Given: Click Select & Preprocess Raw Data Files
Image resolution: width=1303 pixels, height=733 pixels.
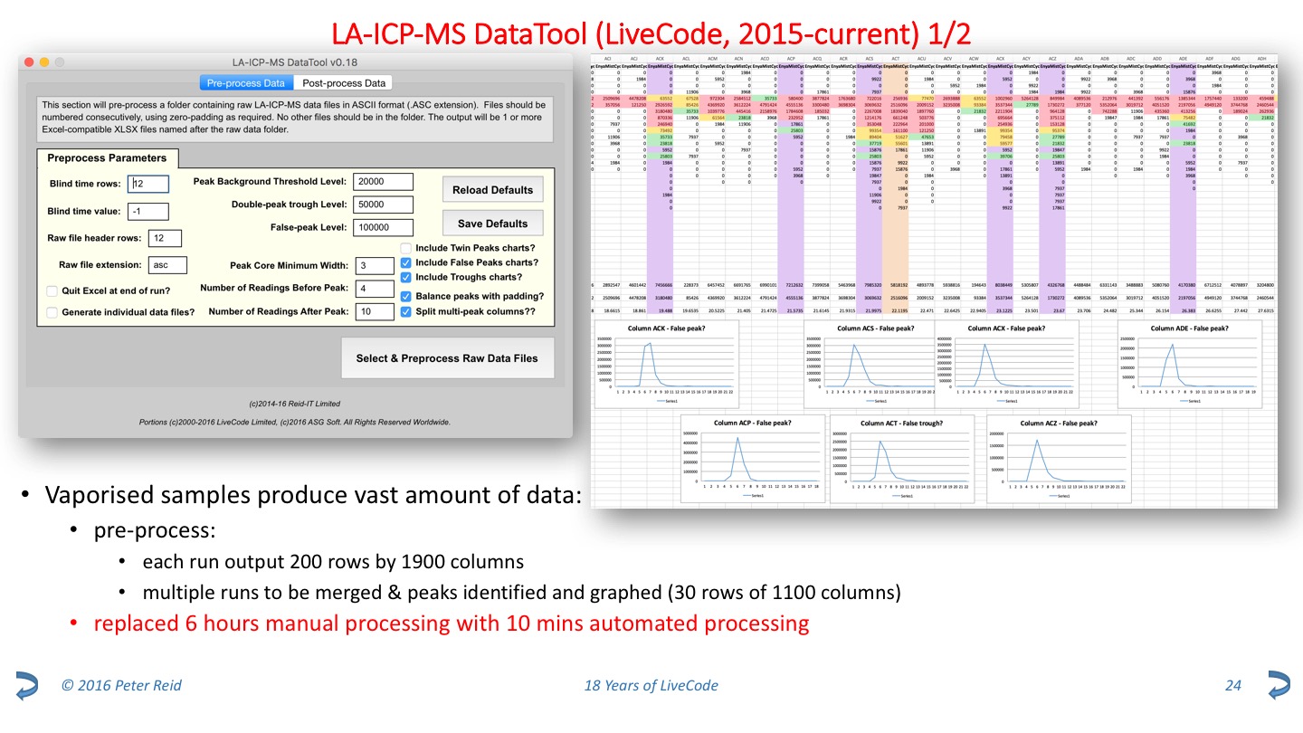Looking at the screenshot, I should point(446,358).
